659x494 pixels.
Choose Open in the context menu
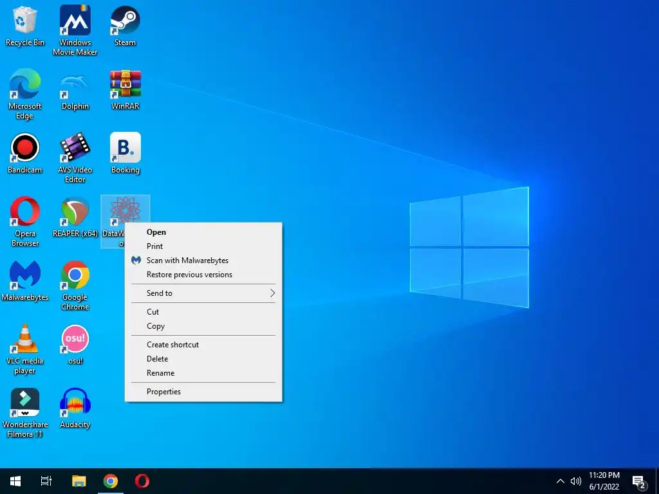point(203,232)
